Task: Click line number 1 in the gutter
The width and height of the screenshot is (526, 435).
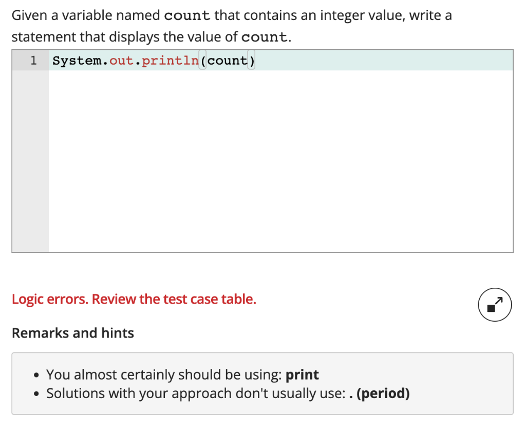Action: 33,61
